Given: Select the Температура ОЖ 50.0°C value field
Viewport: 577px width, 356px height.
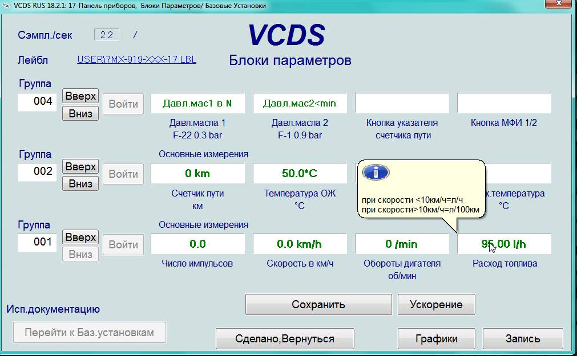Looking at the screenshot, I should (x=300, y=173).
